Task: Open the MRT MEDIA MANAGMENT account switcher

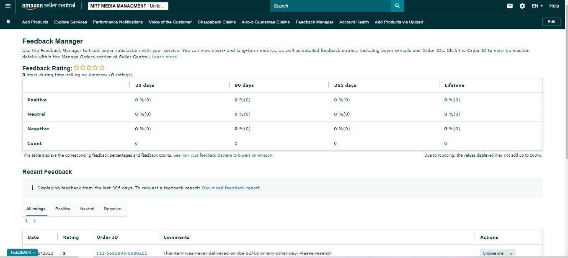Action: 128,6
